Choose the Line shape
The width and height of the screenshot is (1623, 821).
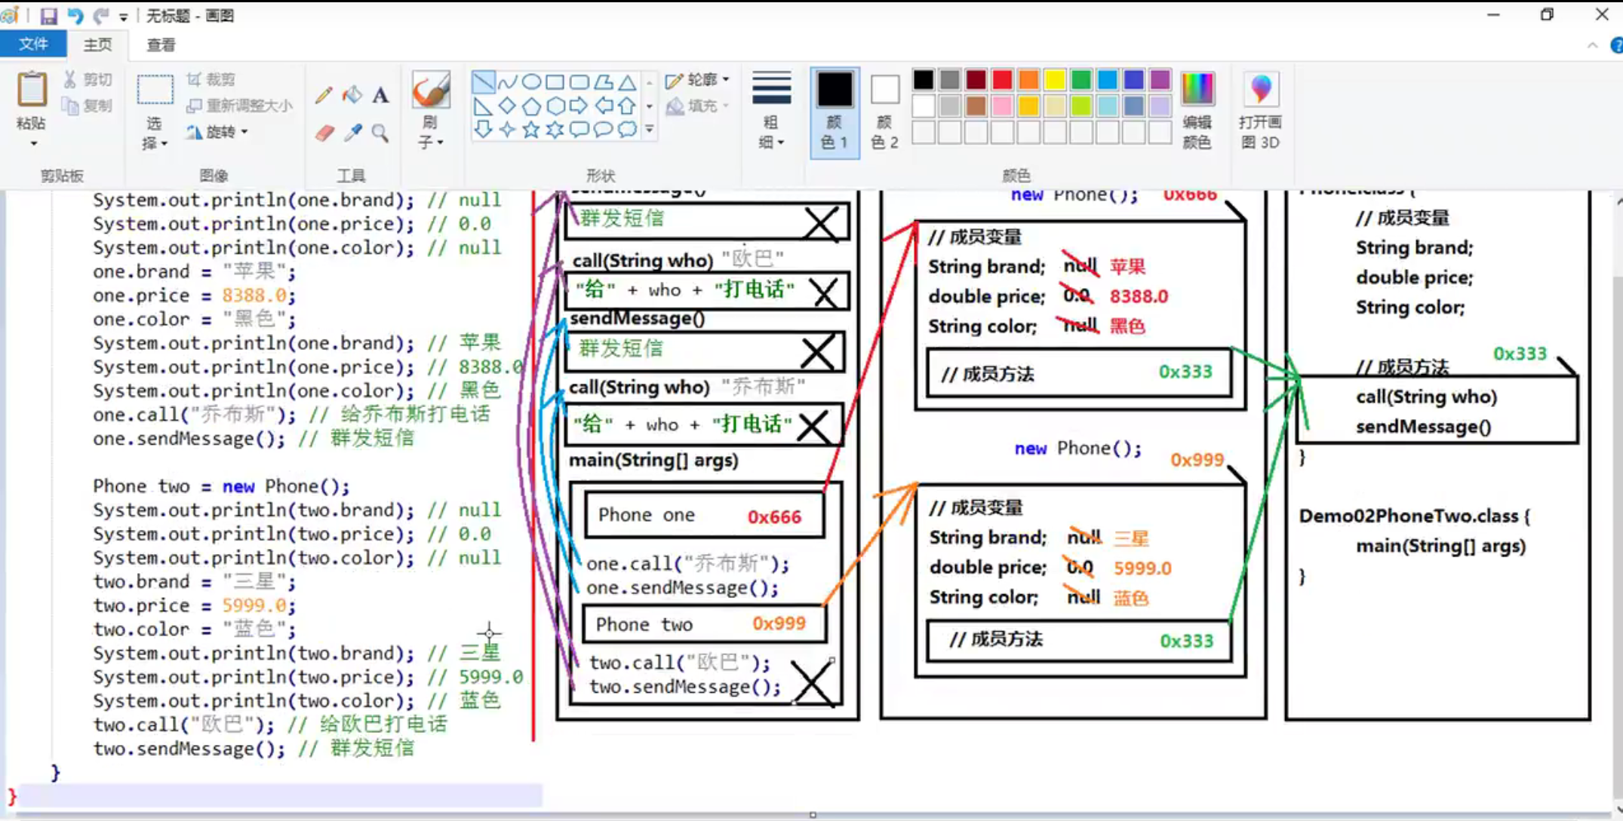tap(483, 81)
